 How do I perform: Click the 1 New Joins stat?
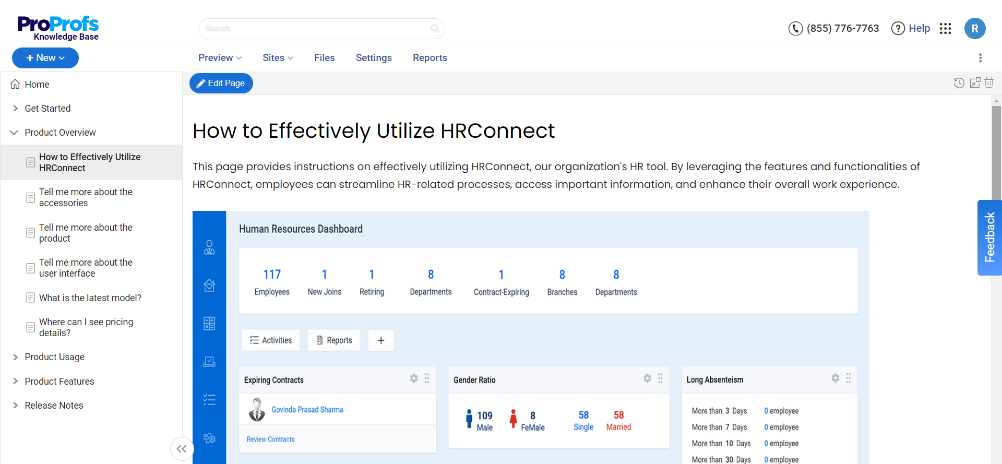[325, 282]
